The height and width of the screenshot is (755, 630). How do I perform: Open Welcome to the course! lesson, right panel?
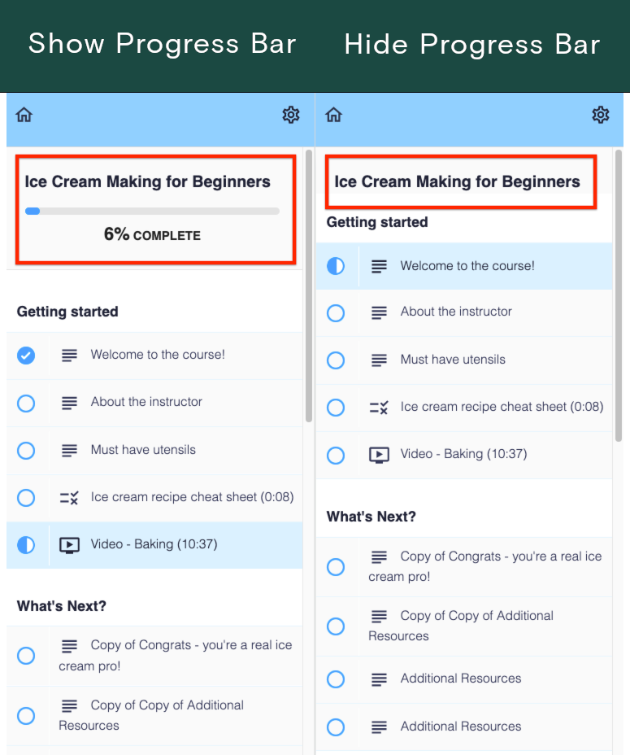[464, 266]
